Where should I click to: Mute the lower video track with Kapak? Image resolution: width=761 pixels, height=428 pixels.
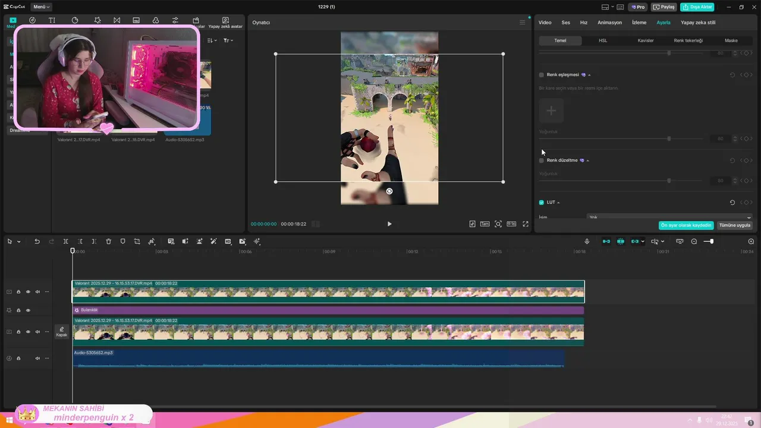click(x=37, y=332)
